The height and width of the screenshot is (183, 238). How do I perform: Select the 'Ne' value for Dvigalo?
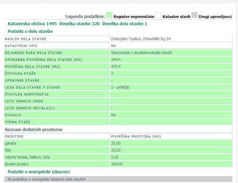pos(113,115)
